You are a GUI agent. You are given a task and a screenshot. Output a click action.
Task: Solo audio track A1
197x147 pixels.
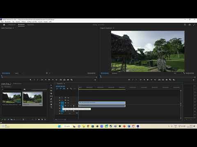coord(71,106)
